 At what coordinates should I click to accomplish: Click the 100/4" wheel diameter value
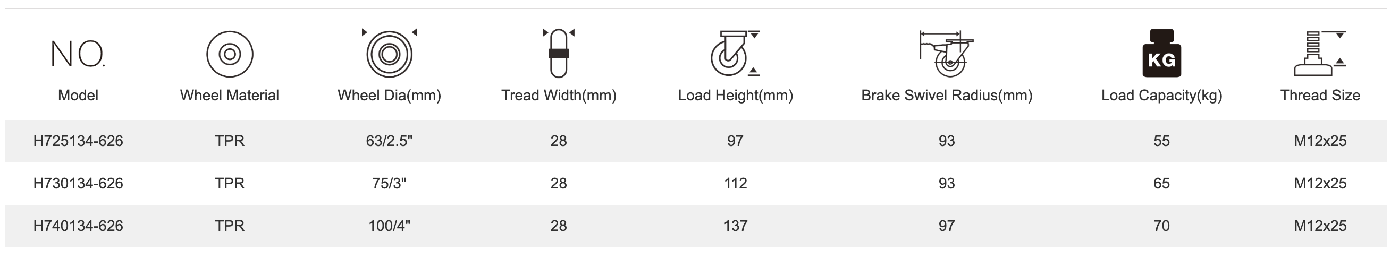pyautogui.click(x=389, y=226)
